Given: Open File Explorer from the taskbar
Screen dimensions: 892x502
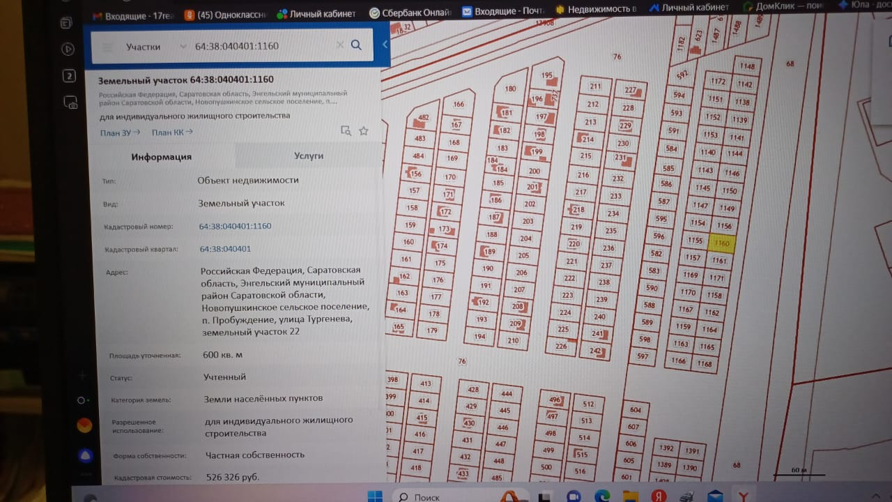Looking at the screenshot, I should point(631,496).
